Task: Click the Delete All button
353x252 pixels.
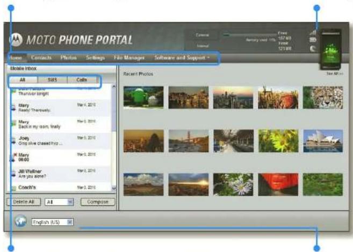Action: pyautogui.click(x=24, y=202)
